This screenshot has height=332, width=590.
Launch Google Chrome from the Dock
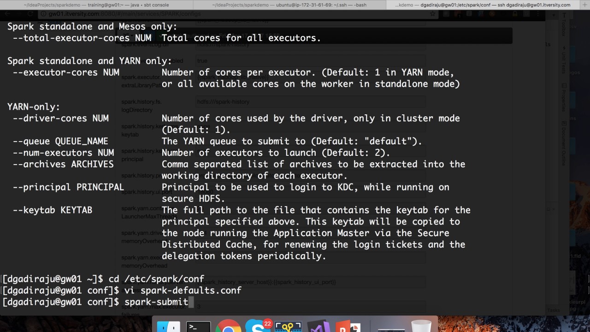(228, 326)
